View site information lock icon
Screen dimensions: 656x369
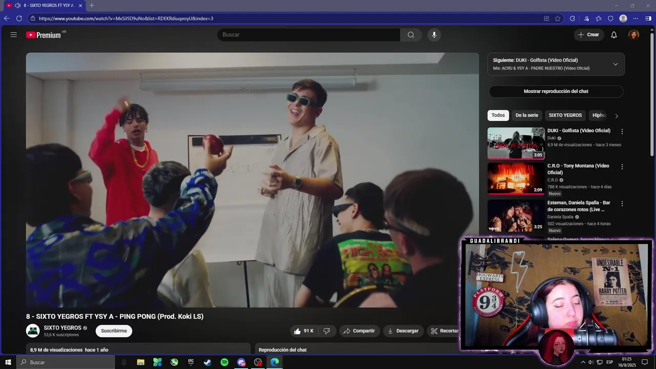pyautogui.click(x=33, y=18)
